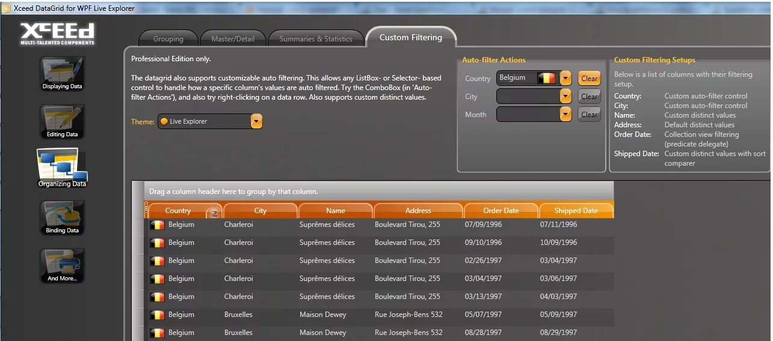
Task: Click the Country column filter icon
Action: click(213, 213)
